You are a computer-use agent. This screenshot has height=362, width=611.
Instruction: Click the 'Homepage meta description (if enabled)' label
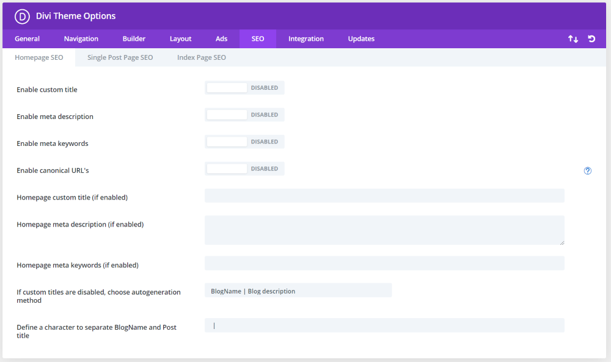tap(80, 225)
